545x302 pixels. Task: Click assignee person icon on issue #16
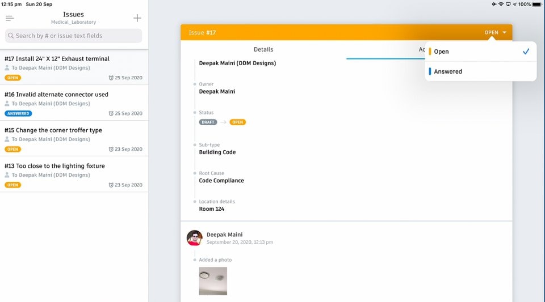7,104
